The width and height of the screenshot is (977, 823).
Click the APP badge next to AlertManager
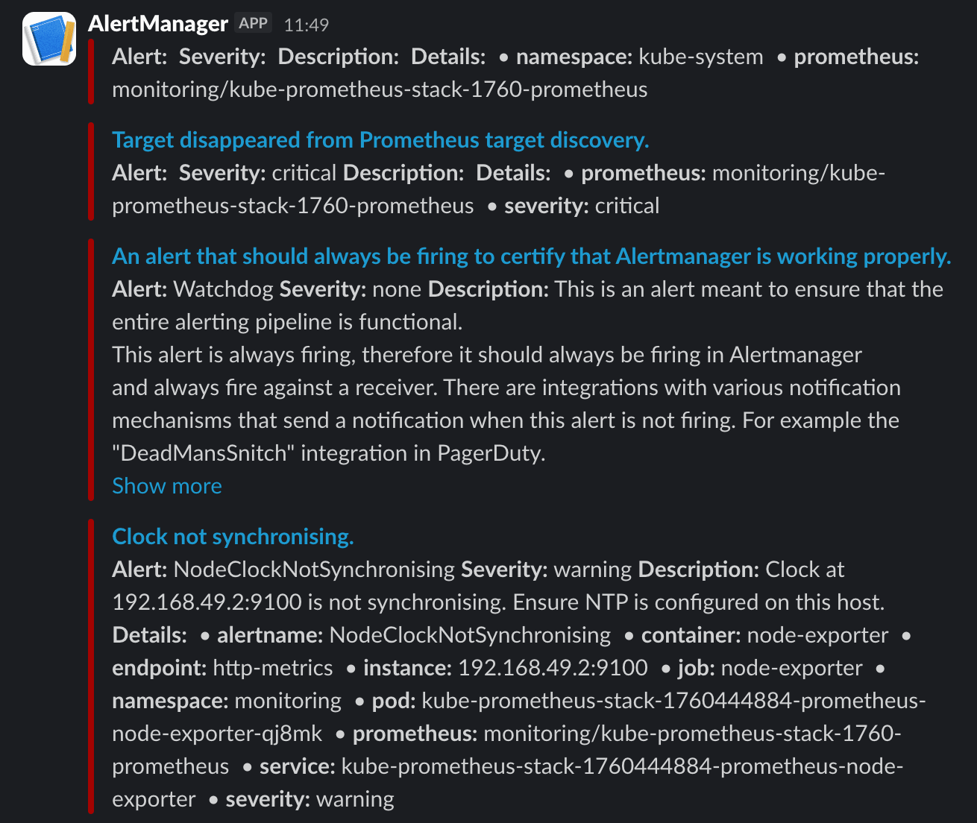(x=253, y=22)
